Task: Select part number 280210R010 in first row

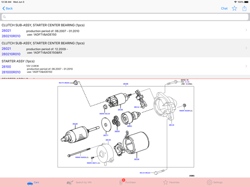Action: (x=11, y=36)
